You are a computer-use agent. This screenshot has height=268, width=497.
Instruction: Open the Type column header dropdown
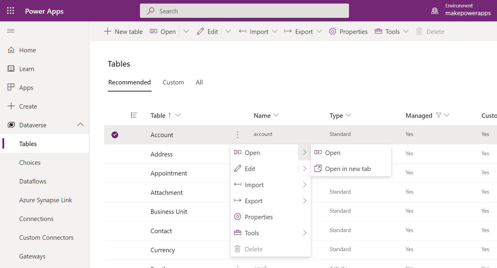[x=348, y=115]
